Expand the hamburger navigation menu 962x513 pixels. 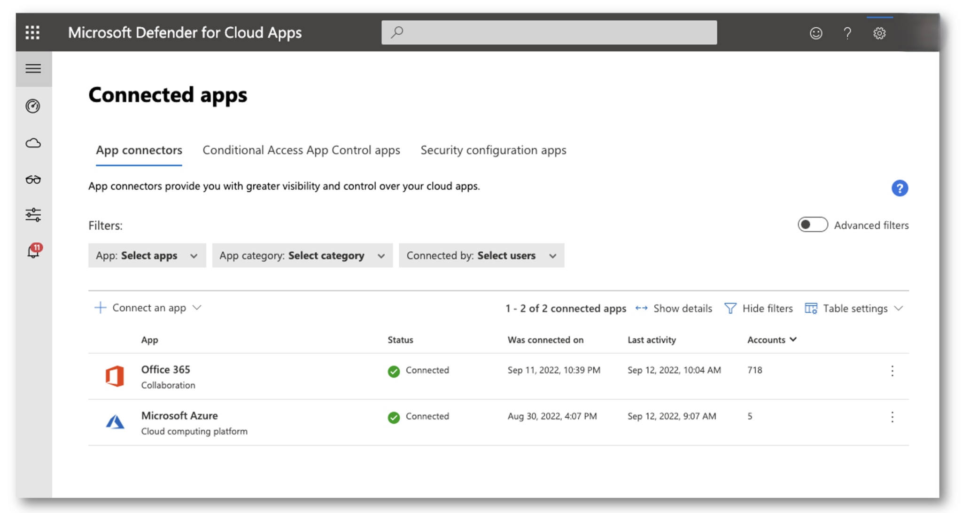click(33, 69)
